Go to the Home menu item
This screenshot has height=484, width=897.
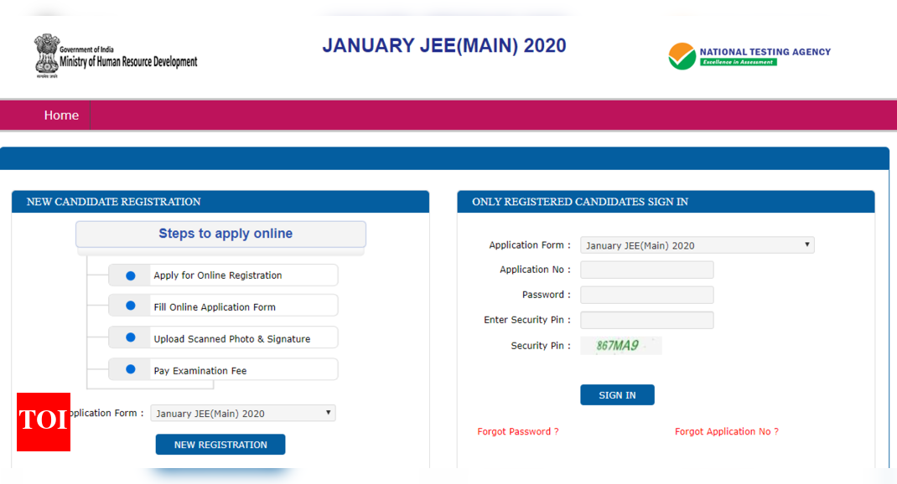[61, 116]
